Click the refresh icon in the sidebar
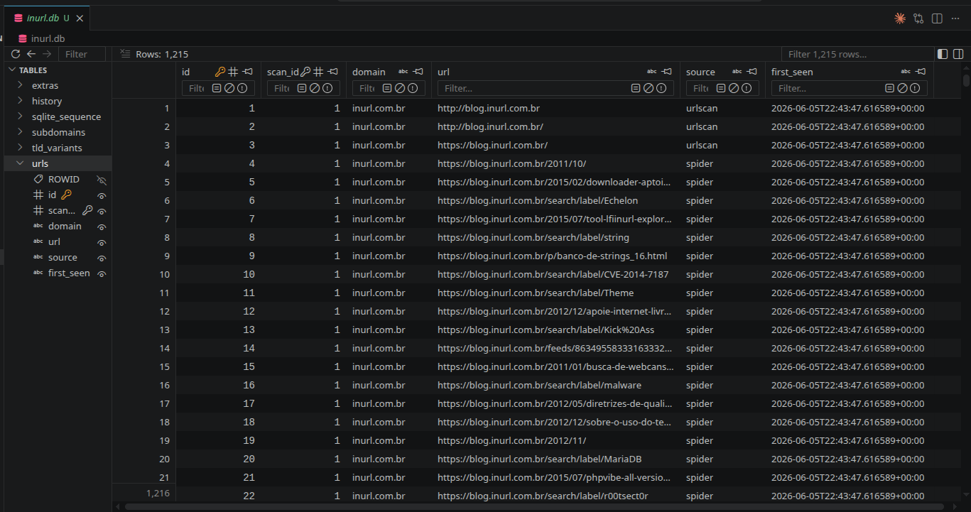The width and height of the screenshot is (971, 512). click(x=16, y=54)
